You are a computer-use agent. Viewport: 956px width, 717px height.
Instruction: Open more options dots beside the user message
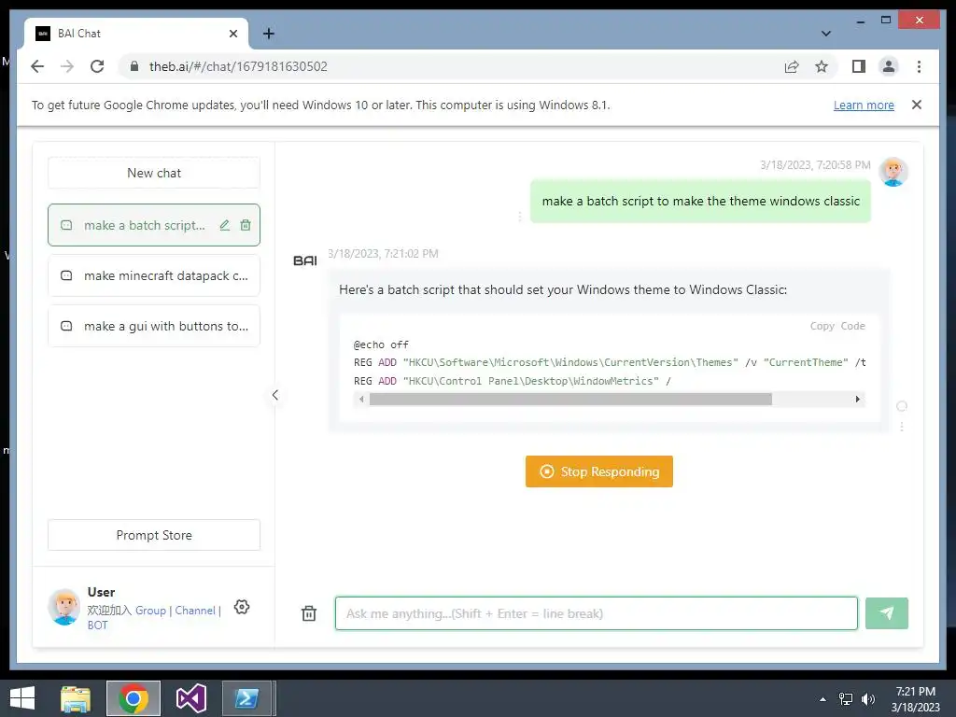click(519, 217)
